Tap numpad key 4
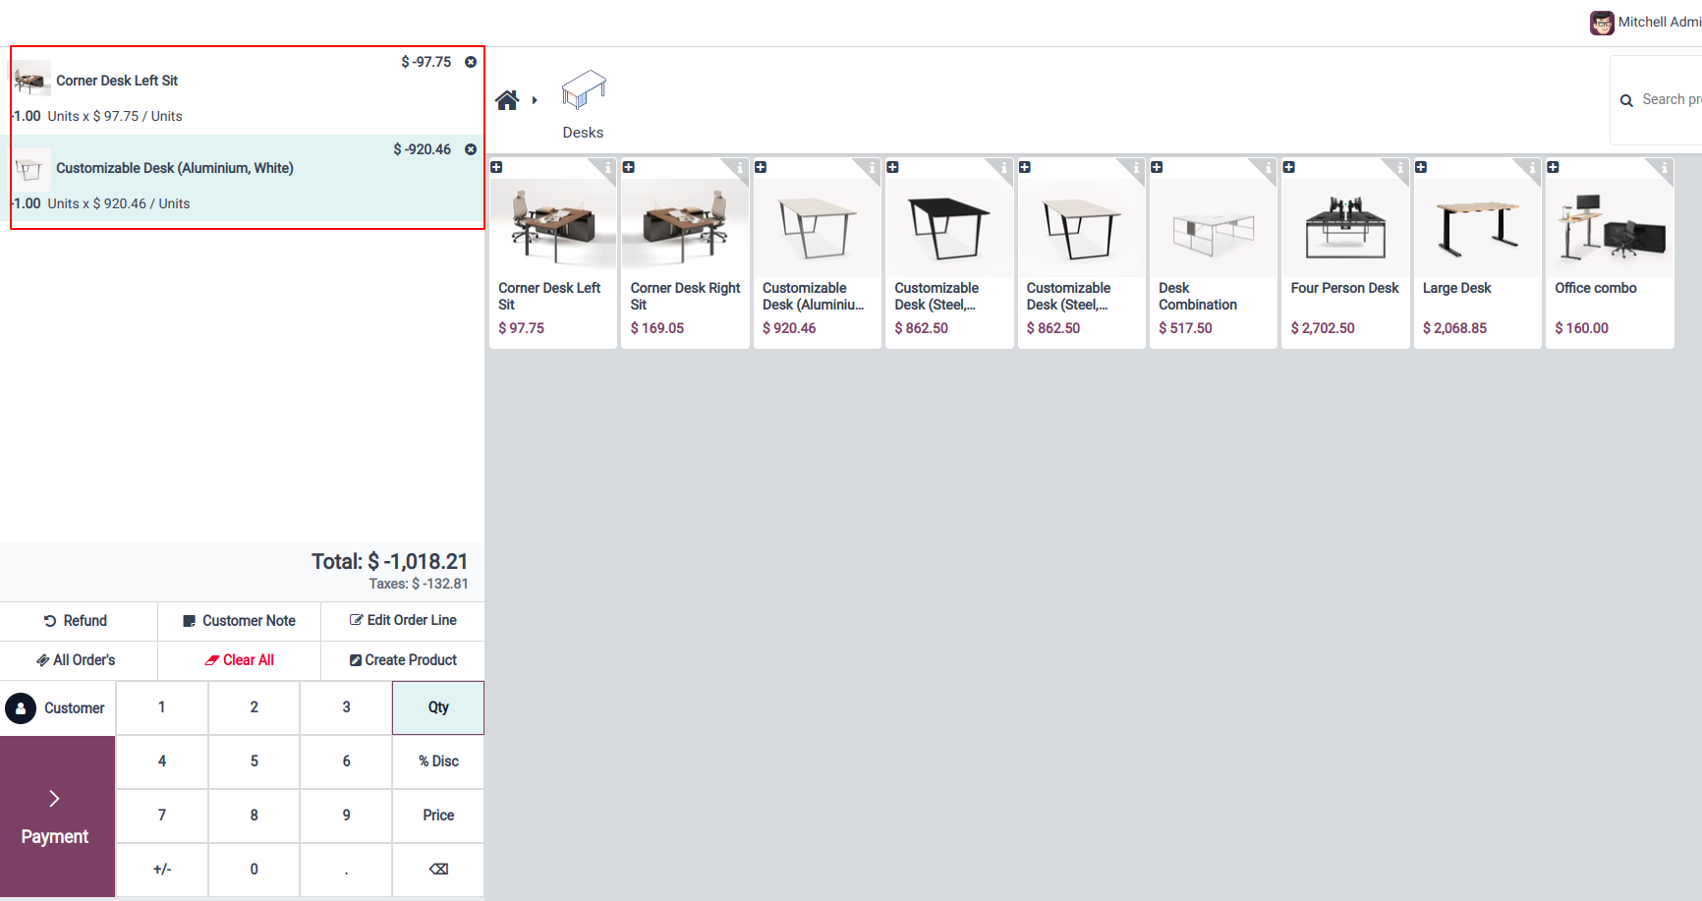 [x=162, y=761]
